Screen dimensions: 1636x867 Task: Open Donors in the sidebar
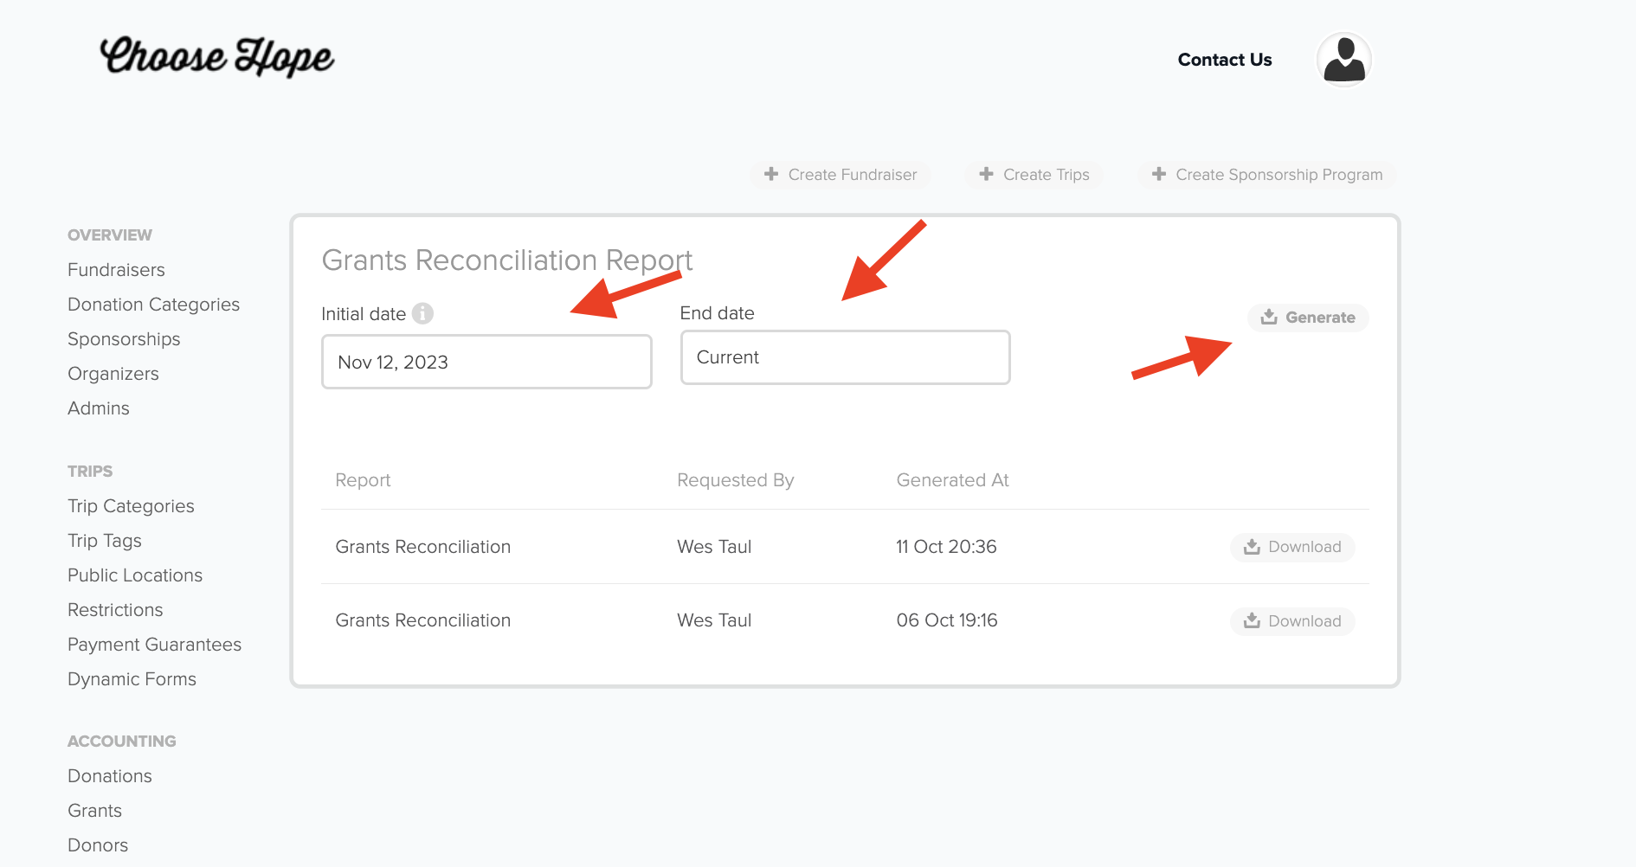pyautogui.click(x=98, y=845)
